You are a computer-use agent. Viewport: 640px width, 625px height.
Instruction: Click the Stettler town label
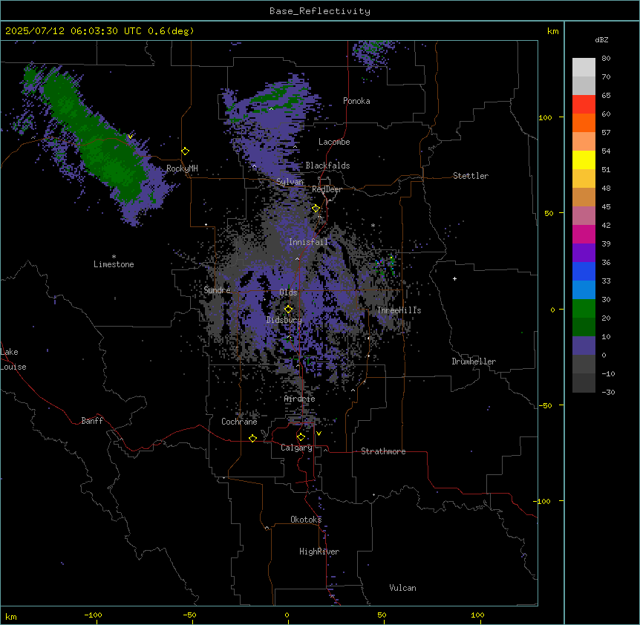[471, 176]
